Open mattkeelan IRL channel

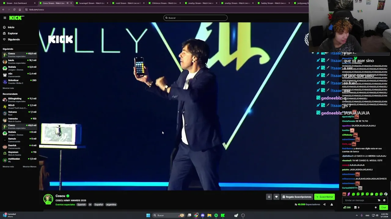20,160
